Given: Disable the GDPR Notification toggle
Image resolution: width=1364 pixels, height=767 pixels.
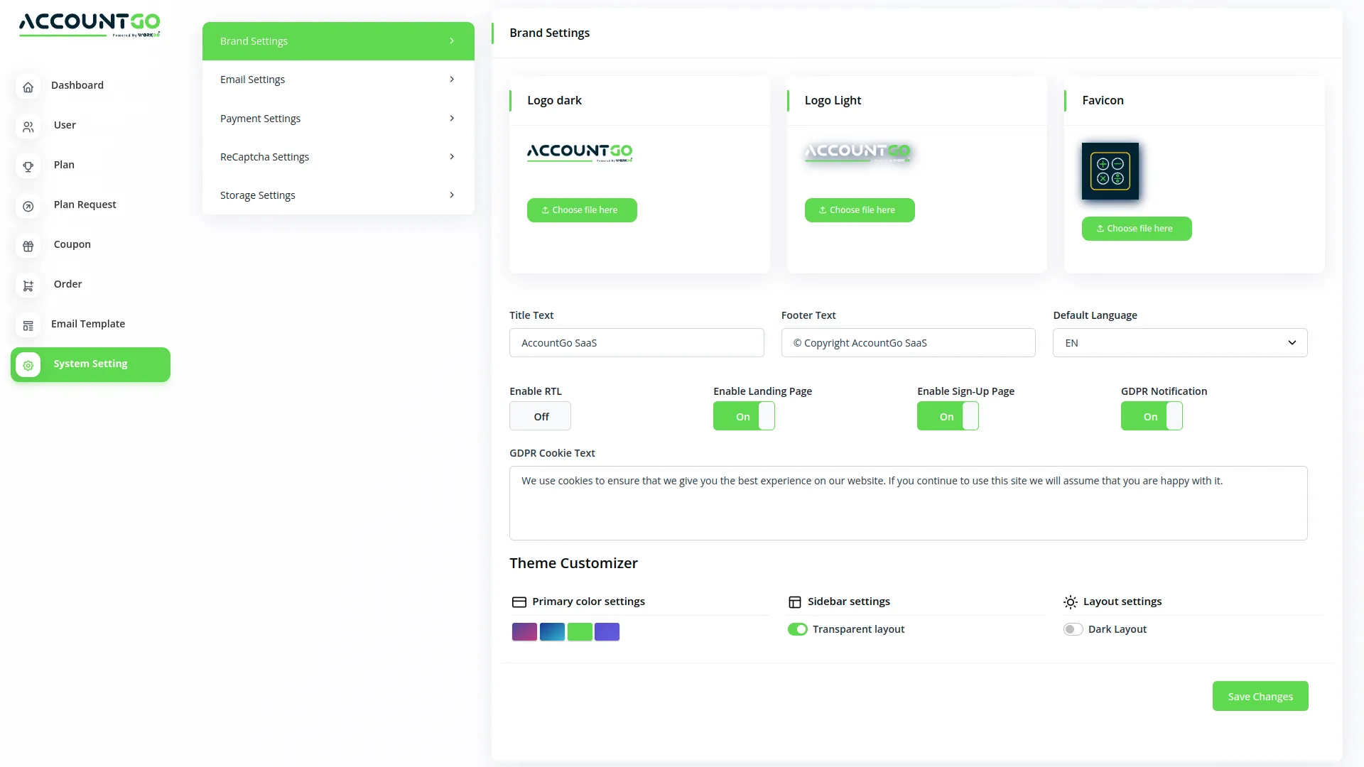Looking at the screenshot, I should (x=1151, y=416).
